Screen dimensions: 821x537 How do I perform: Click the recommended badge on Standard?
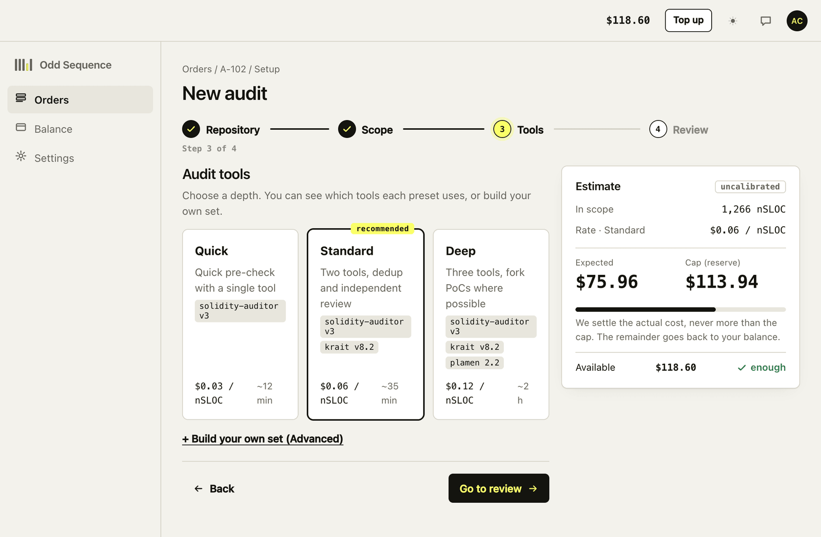click(383, 229)
